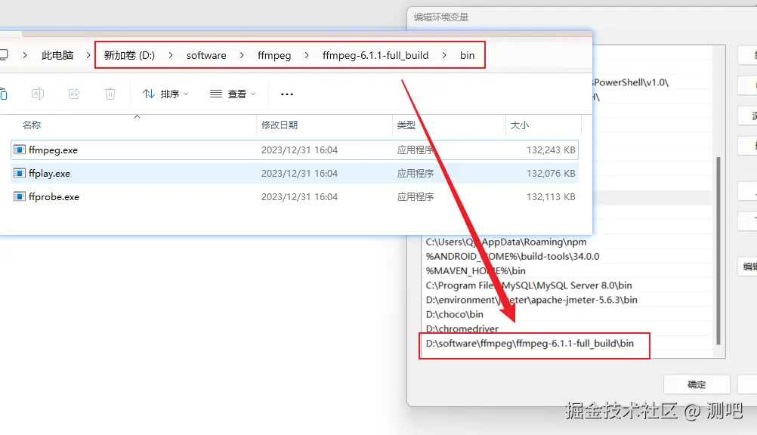Expand chevron before 此电脑 breadcrumb
Screen dimensions: 757x435
point(25,55)
